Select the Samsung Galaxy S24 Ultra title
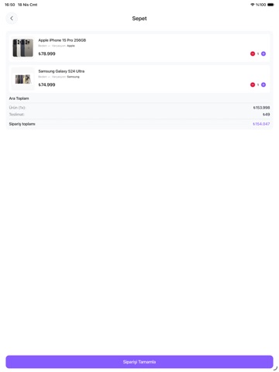 (x=61, y=71)
